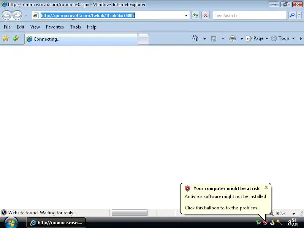Expand the Home button dropdown arrow
Viewport: 304px width, 228px height.
(x=204, y=39)
